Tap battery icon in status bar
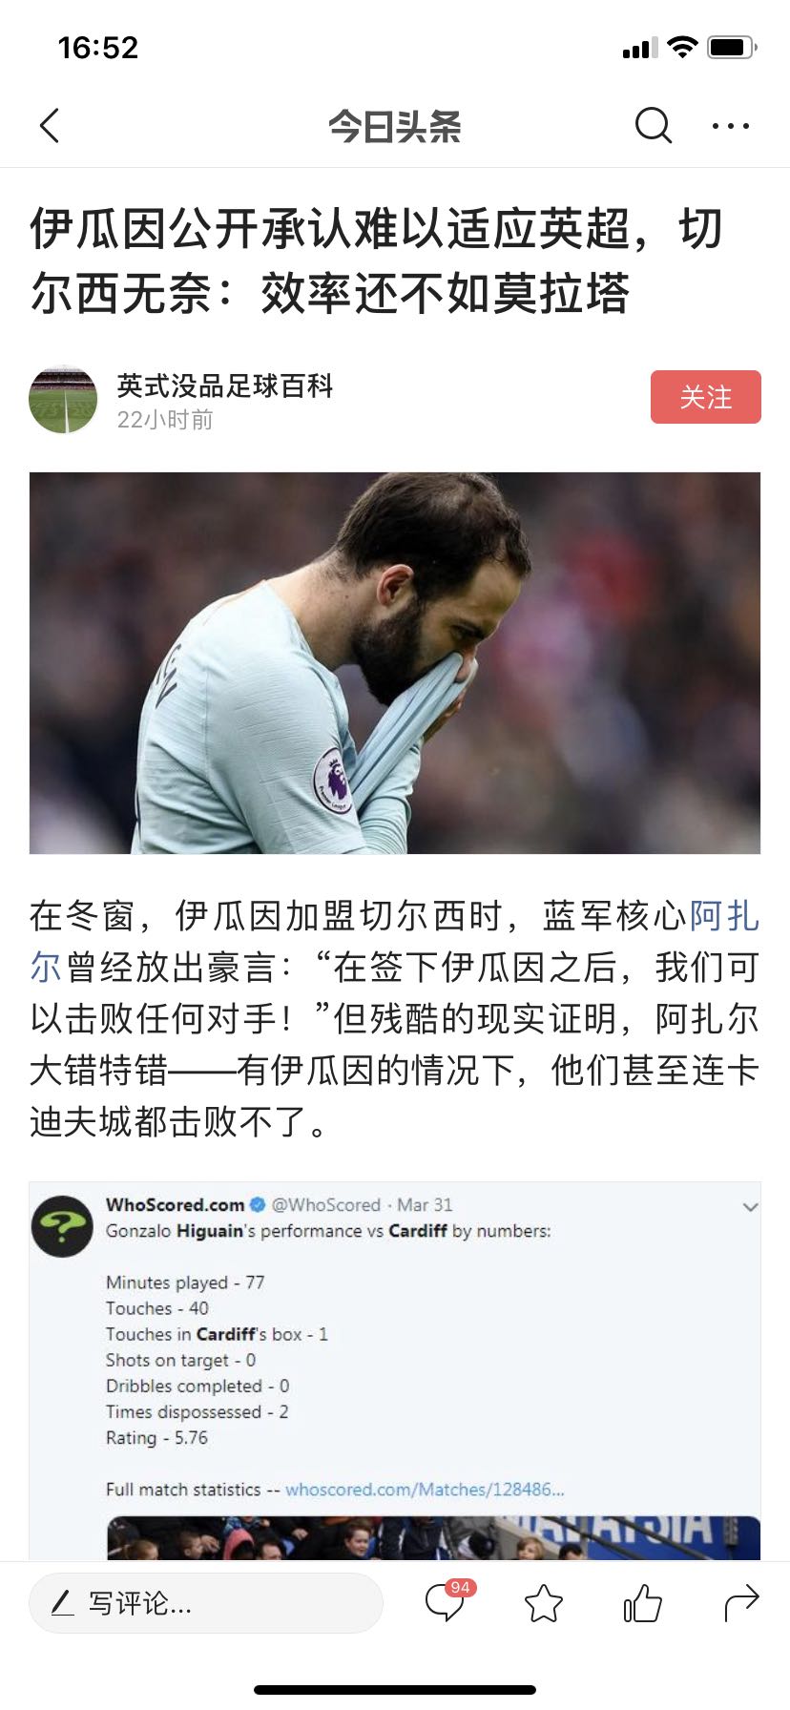790x1710 pixels. coord(732,47)
